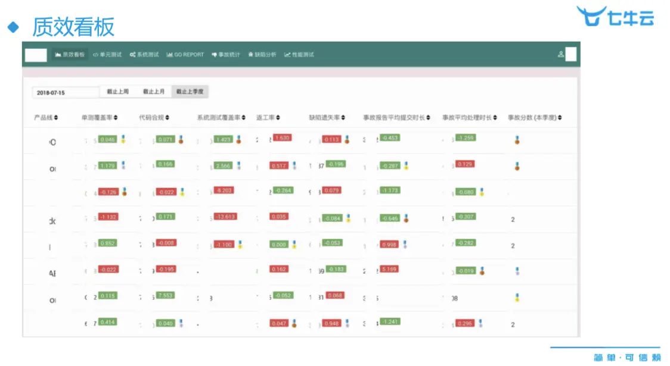Click the green -1.259 badge

(x=466, y=138)
